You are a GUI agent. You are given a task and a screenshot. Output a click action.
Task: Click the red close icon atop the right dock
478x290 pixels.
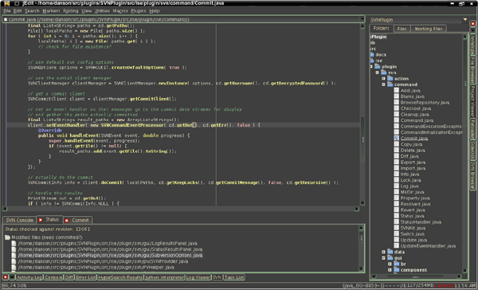coord(472,23)
